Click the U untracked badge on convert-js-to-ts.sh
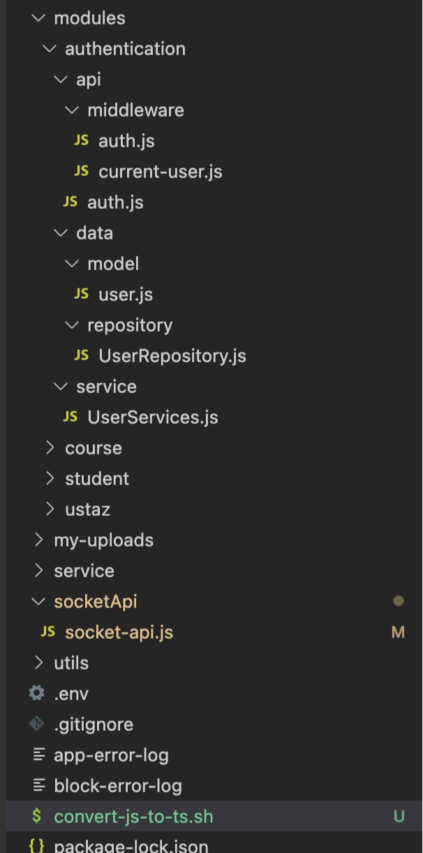Viewport: 423px width, 853px height. 399,817
